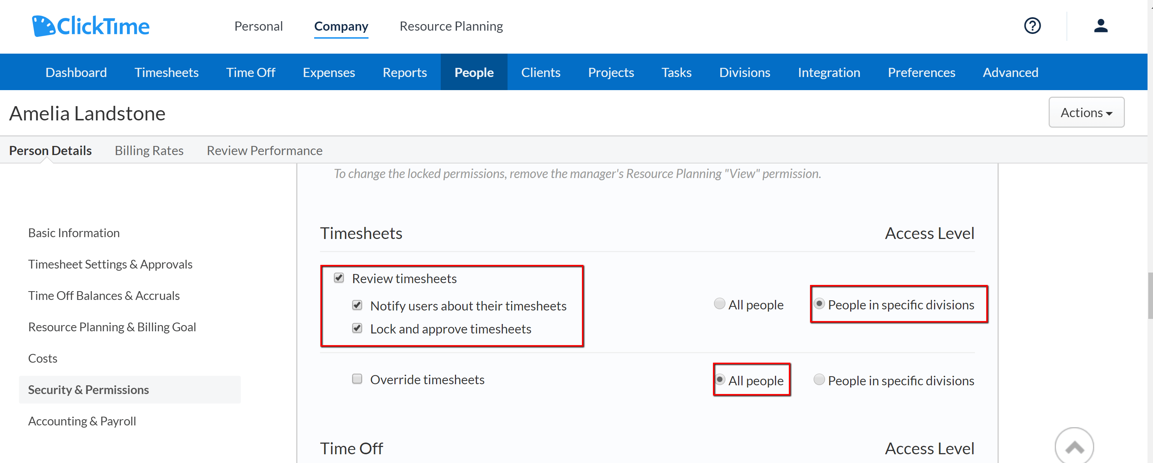Jump to the Costs section
Image resolution: width=1153 pixels, height=463 pixels.
tap(43, 358)
